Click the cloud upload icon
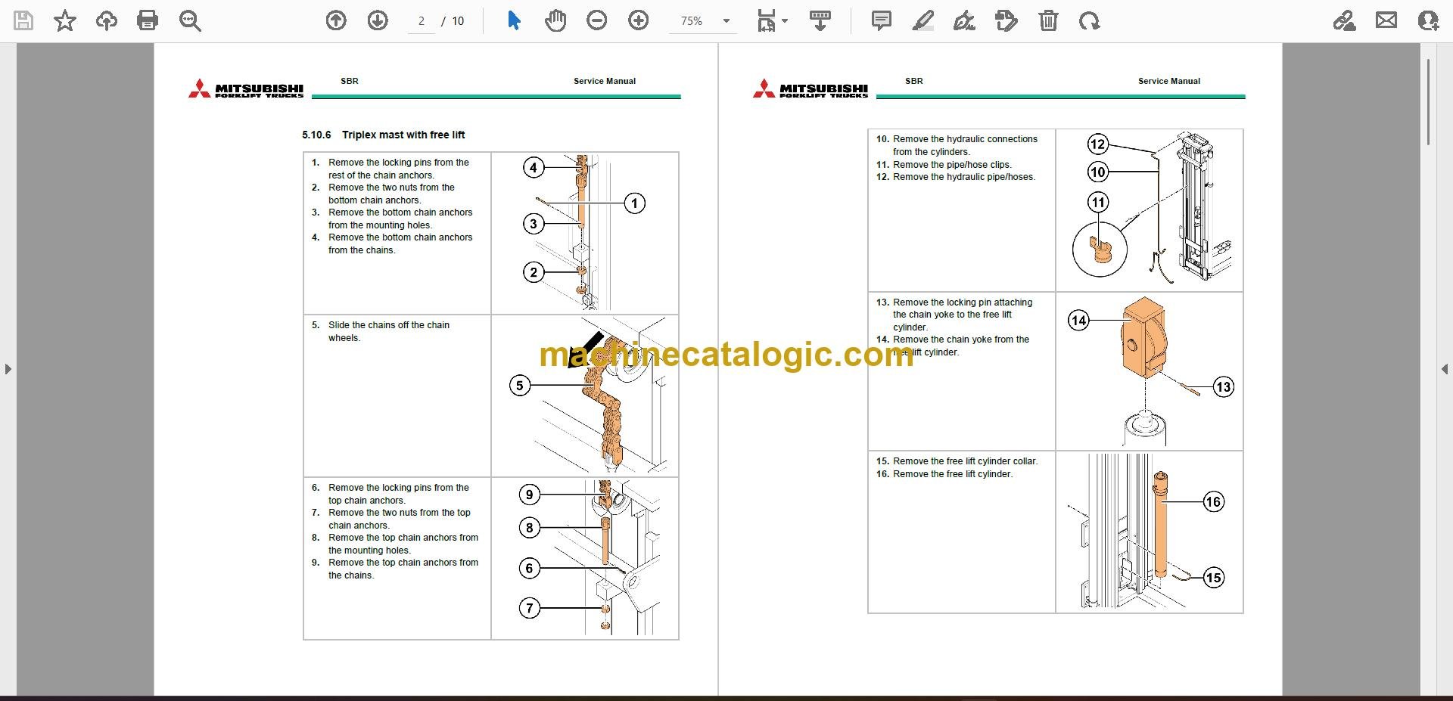The width and height of the screenshot is (1453, 701). tap(107, 21)
